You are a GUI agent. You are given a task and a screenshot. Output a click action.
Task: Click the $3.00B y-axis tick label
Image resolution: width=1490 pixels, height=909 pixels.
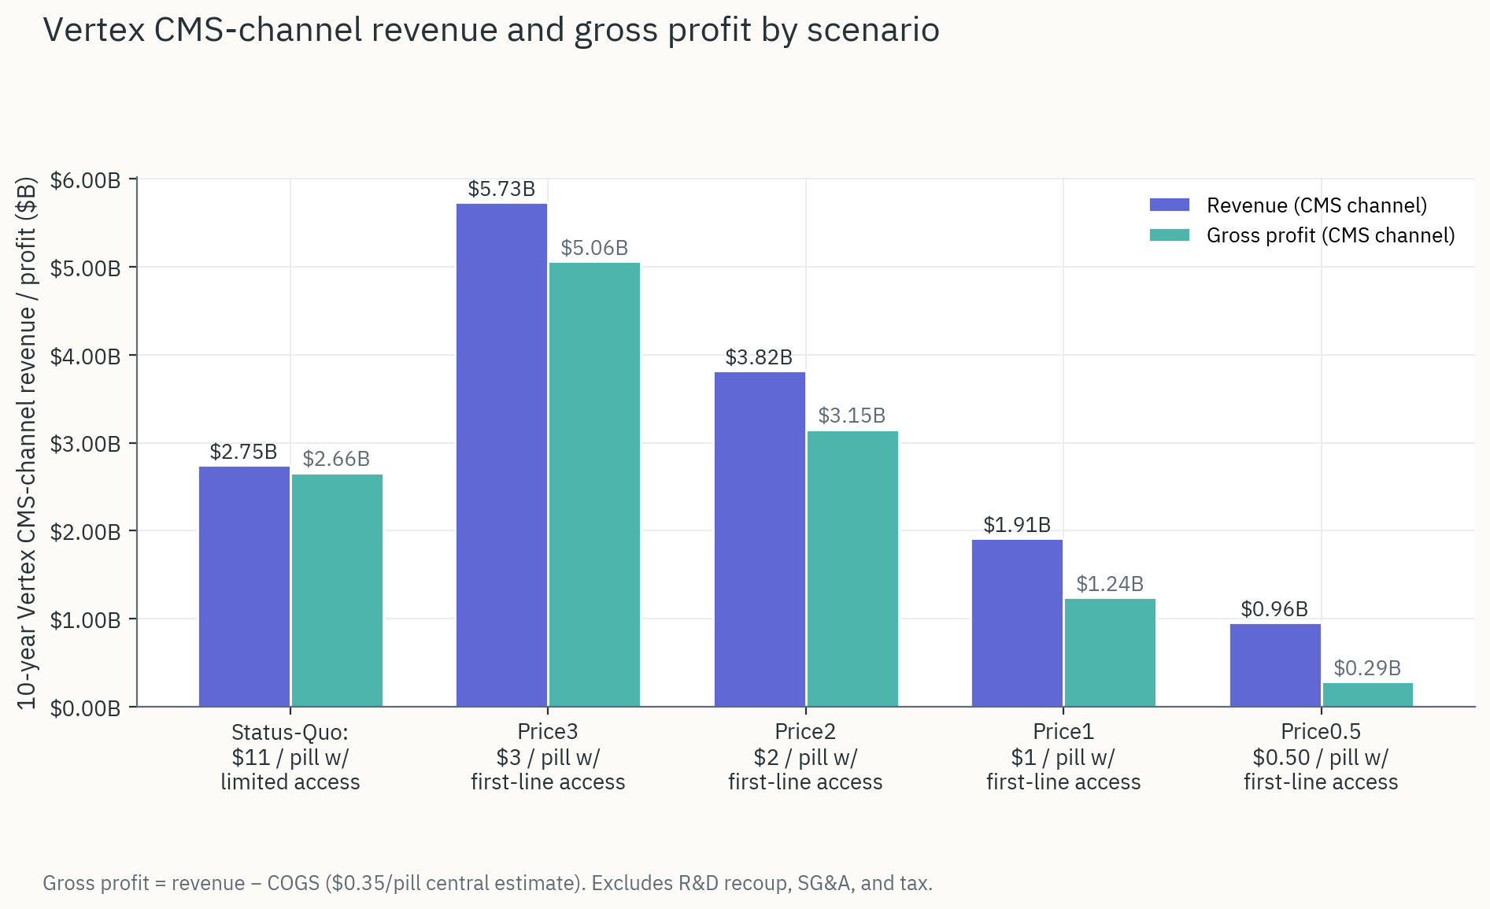(x=86, y=444)
